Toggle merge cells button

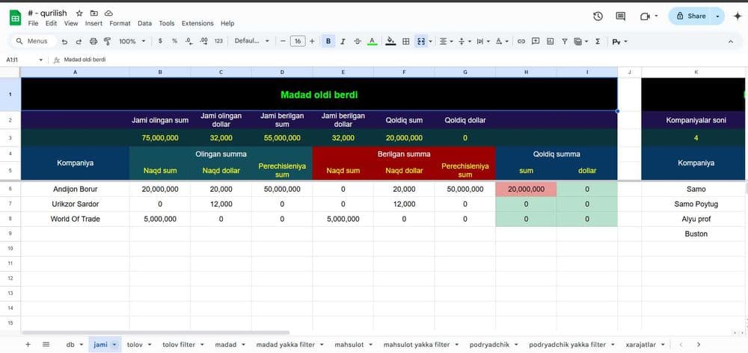pyautogui.click(x=420, y=41)
